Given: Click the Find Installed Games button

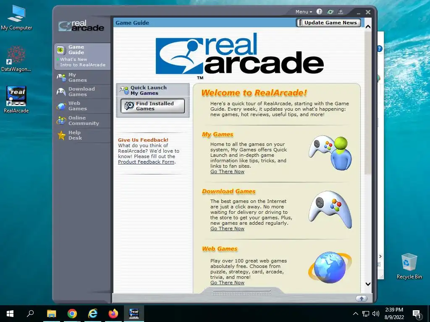Looking at the screenshot, I should 153,106.
